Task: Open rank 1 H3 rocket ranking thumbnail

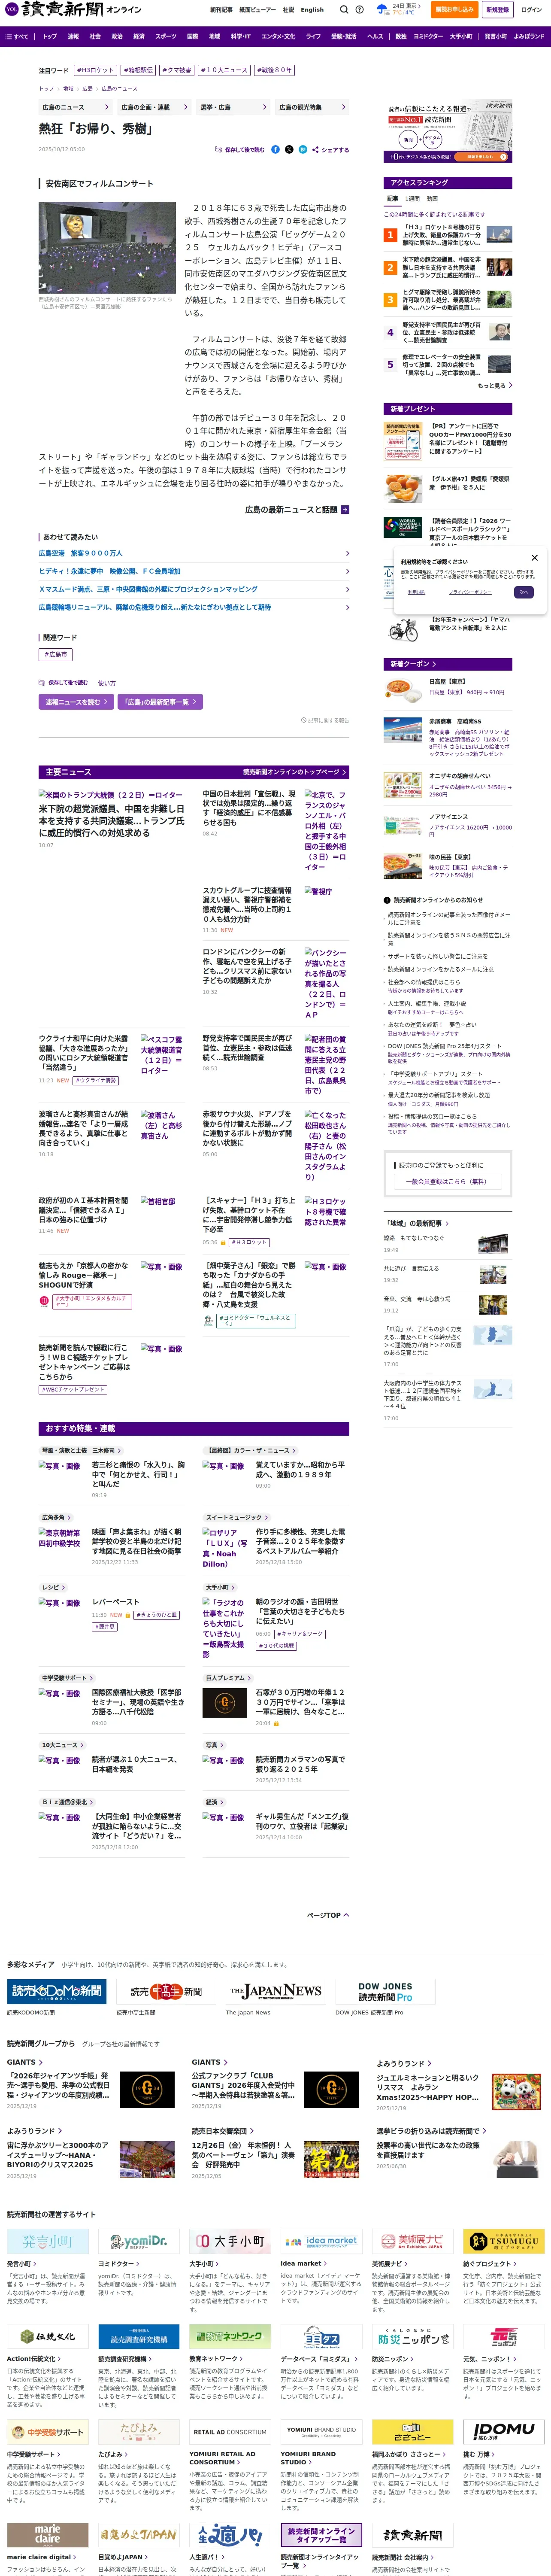Action: (x=499, y=235)
